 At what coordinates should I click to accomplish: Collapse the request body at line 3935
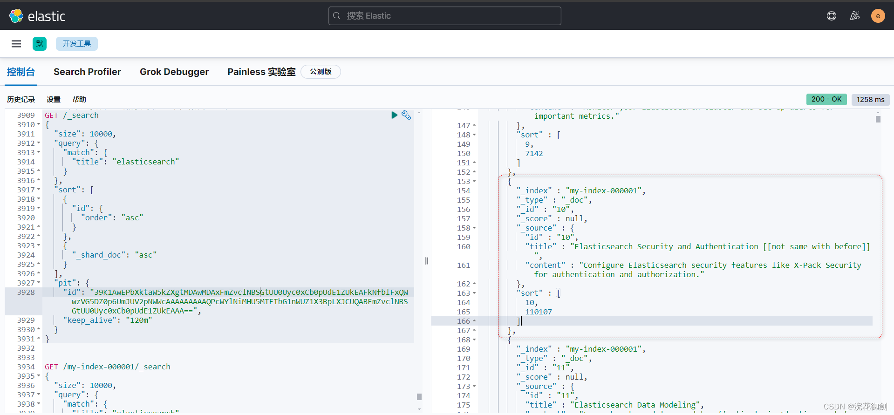(x=39, y=376)
